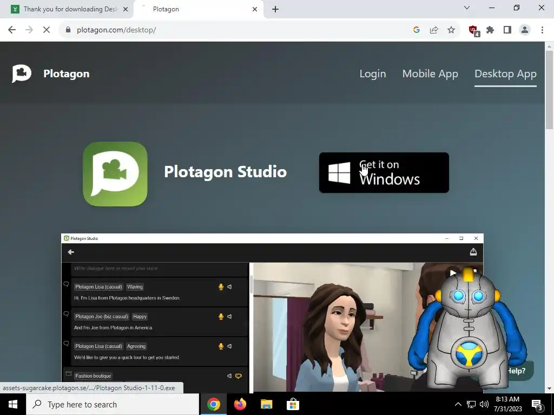Open the Chrome profile avatar
The image size is (554, 415).
525,30
